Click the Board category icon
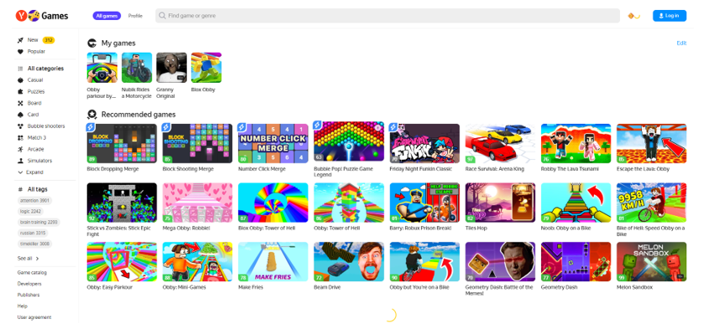Screen dimensions: 719x323 tap(20, 103)
